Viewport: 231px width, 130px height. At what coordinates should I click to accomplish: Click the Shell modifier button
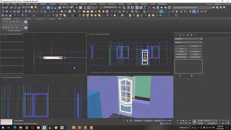click(x=181, y=49)
